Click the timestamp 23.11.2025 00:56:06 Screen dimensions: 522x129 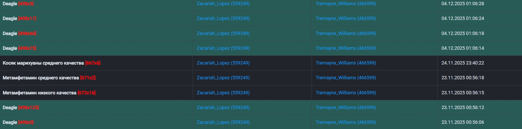pyautogui.click(x=463, y=122)
